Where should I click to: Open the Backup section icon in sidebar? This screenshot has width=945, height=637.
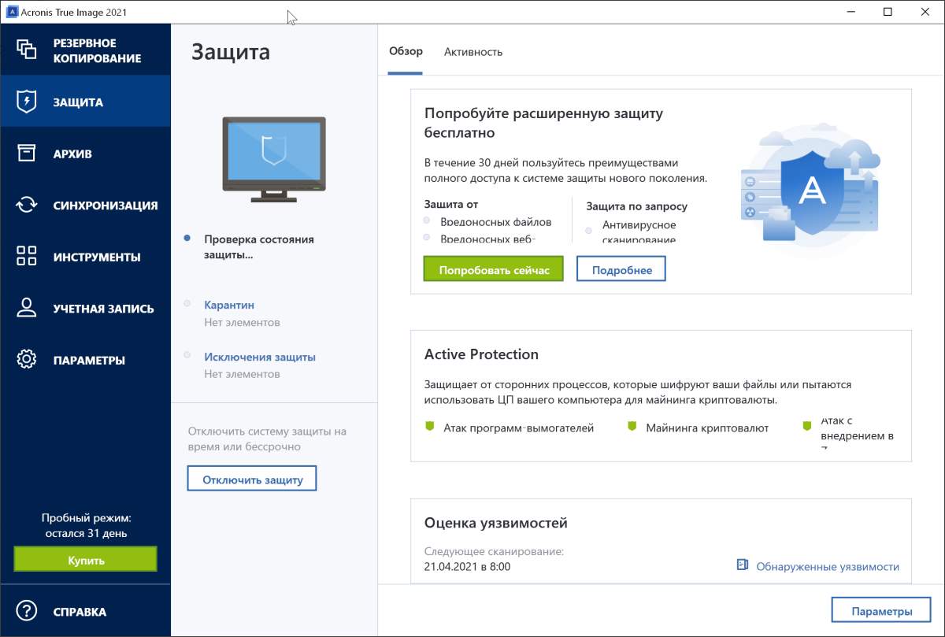(27, 50)
